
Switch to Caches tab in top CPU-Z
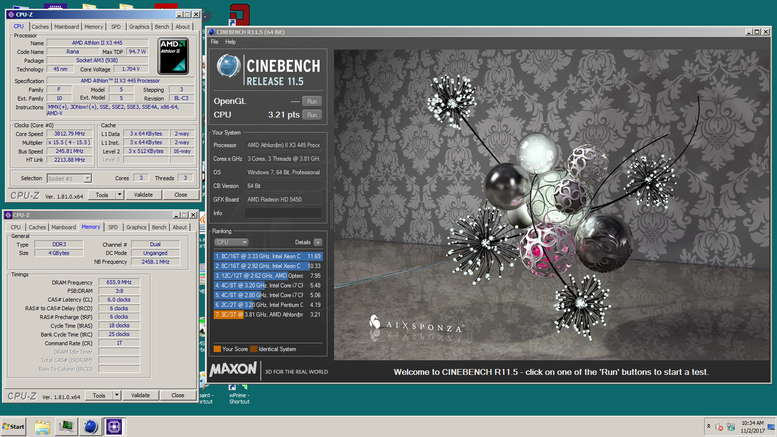click(x=40, y=27)
